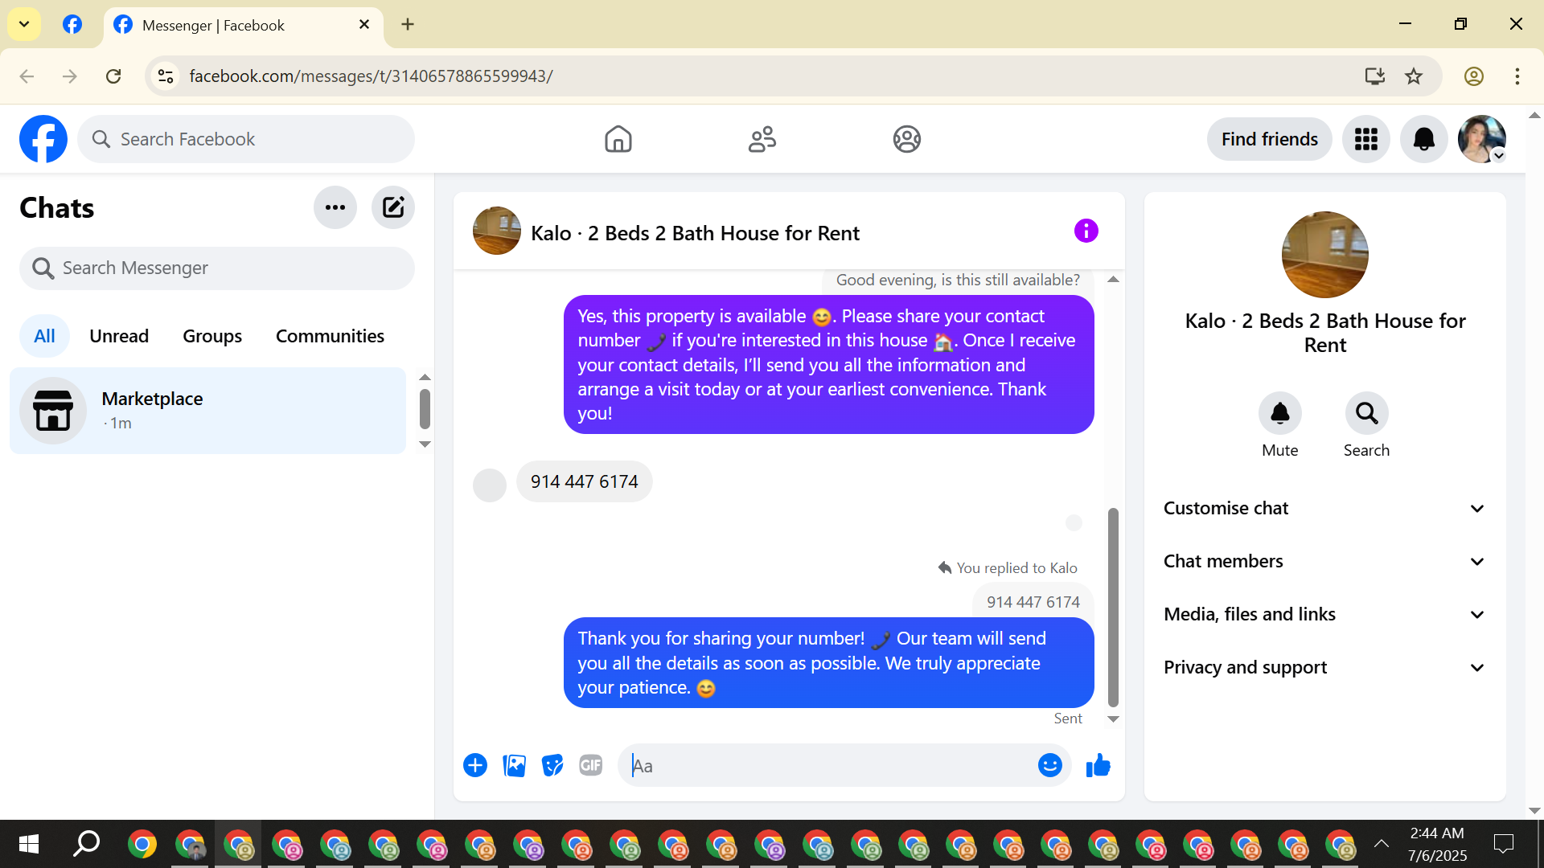Open Facebook notifications bell
The height and width of the screenshot is (868, 1544).
pyautogui.click(x=1423, y=139)
